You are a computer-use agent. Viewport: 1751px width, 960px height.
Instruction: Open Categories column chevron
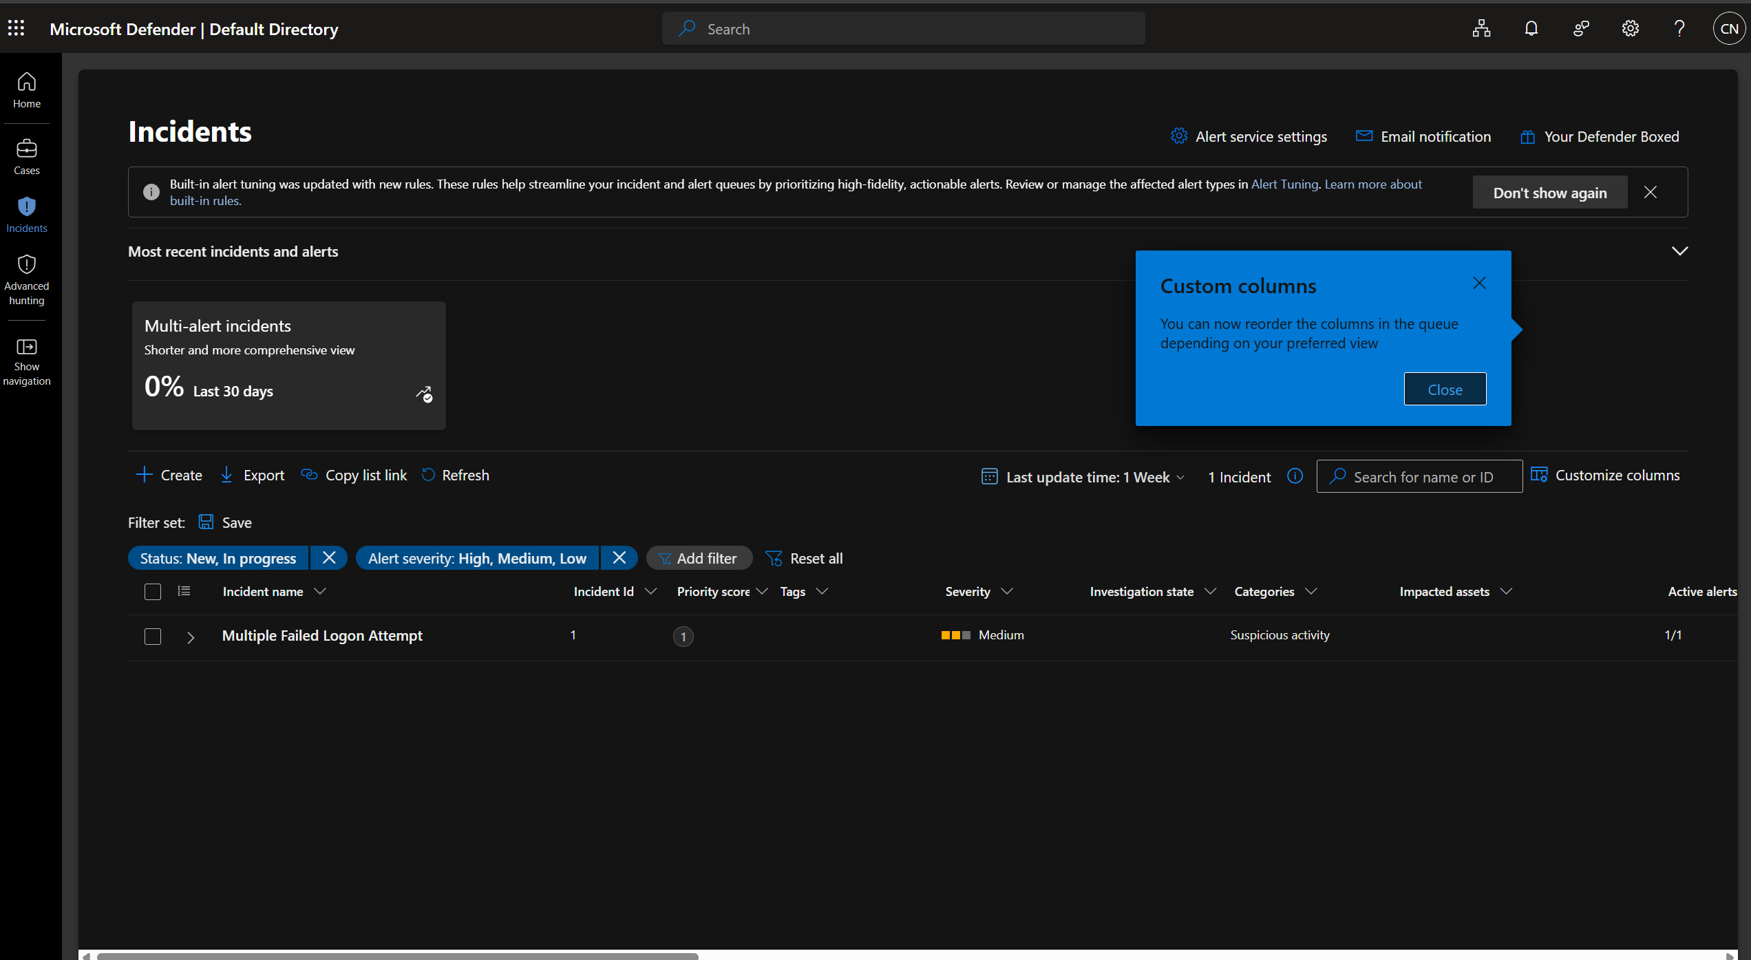click(x=1311, y=591)
